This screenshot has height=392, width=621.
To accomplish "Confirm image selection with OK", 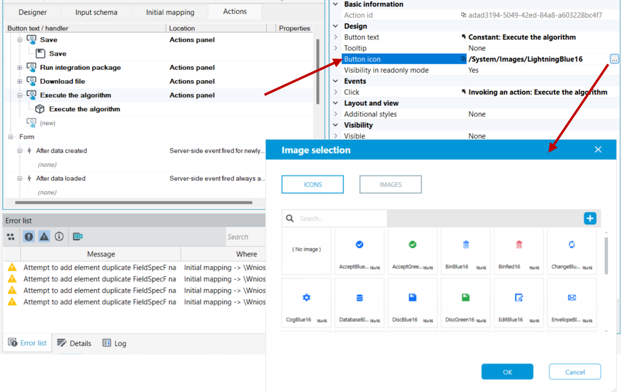I will click(x=507, y=372).
